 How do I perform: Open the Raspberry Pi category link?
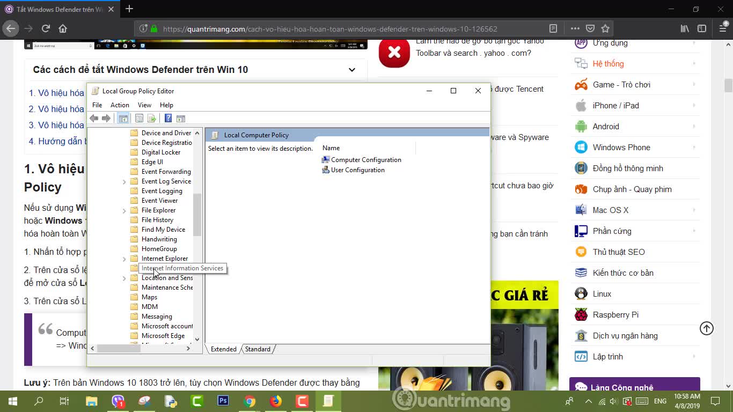click(615, 315)
